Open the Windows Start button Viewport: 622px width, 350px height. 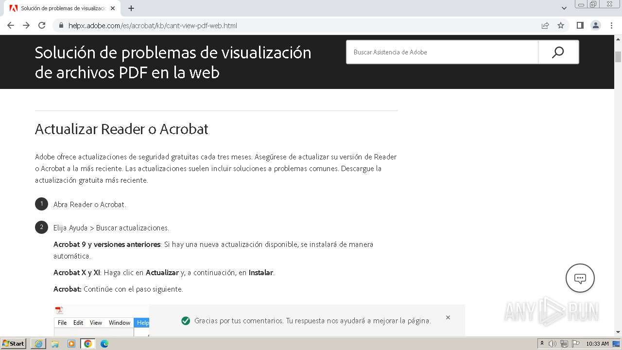click(x=14, y=343)
